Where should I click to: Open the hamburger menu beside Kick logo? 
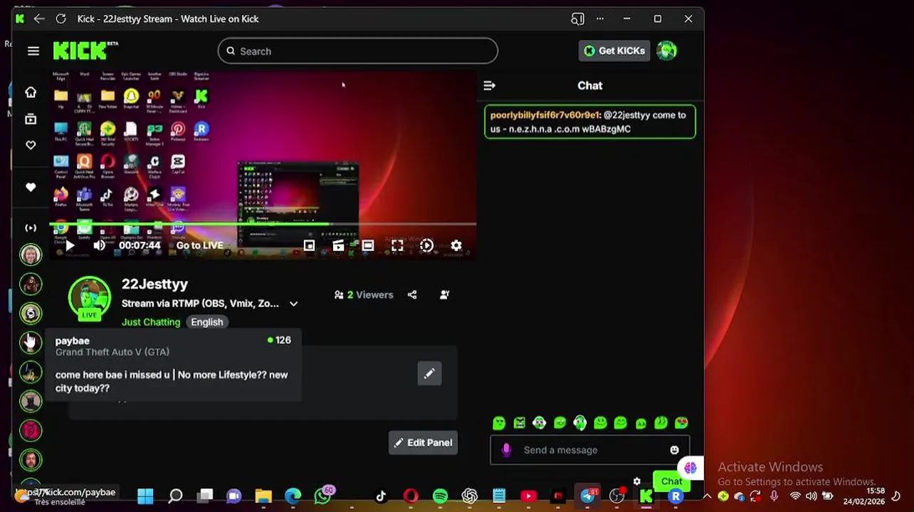tap(33, 51)
